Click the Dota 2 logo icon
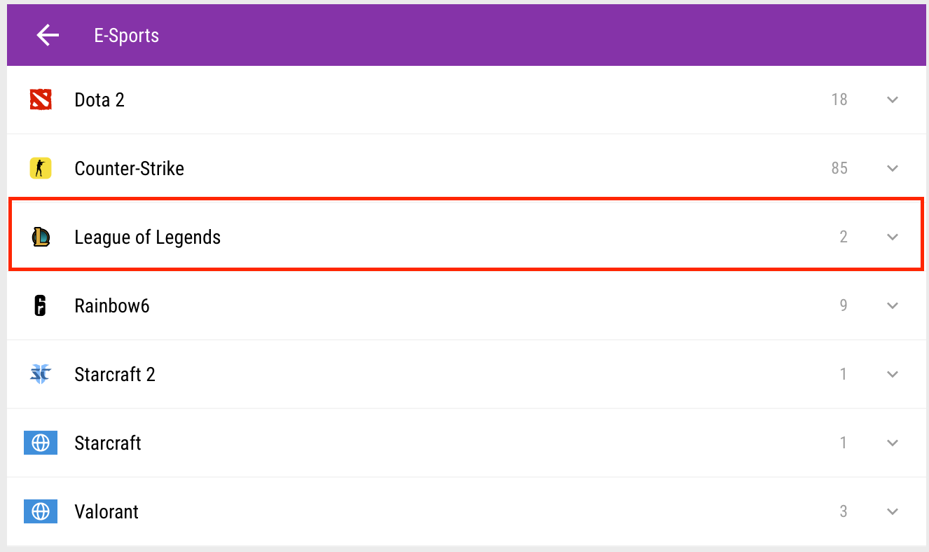 pos(41,99)
